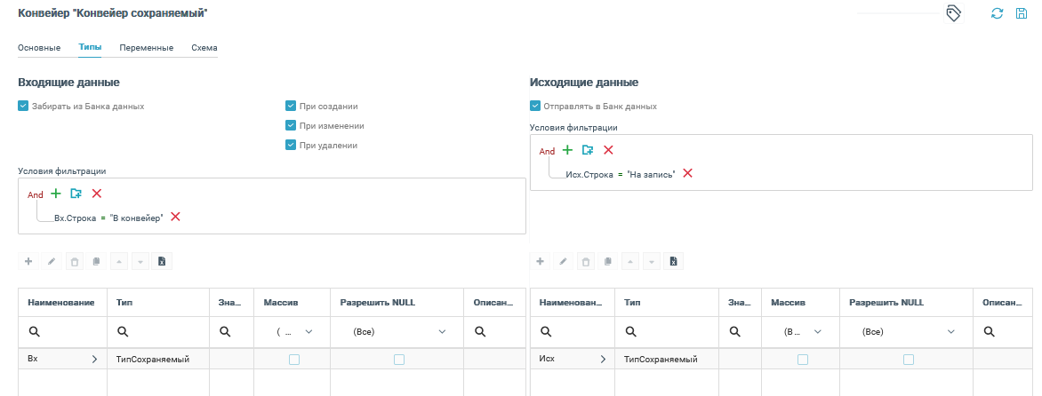Sort outgoing table by Разрешить NULL header
Image resolution: width=1042 pixels, height=396 pixels.
click(x=907, y=303)
